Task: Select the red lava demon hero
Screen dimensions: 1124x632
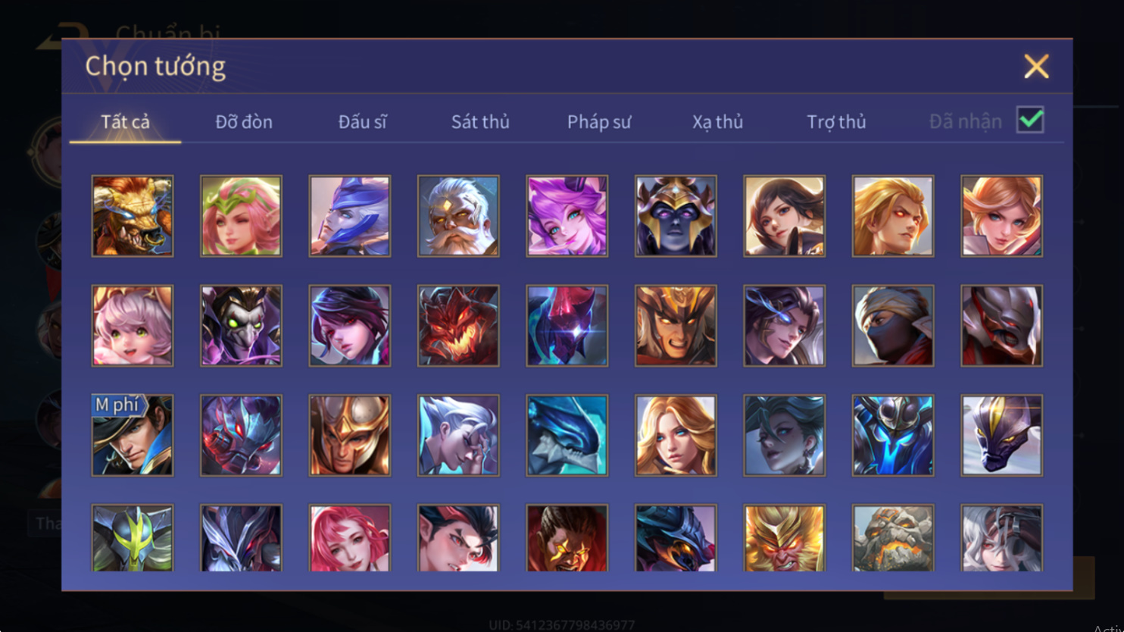Action: [x=458, y=326]
